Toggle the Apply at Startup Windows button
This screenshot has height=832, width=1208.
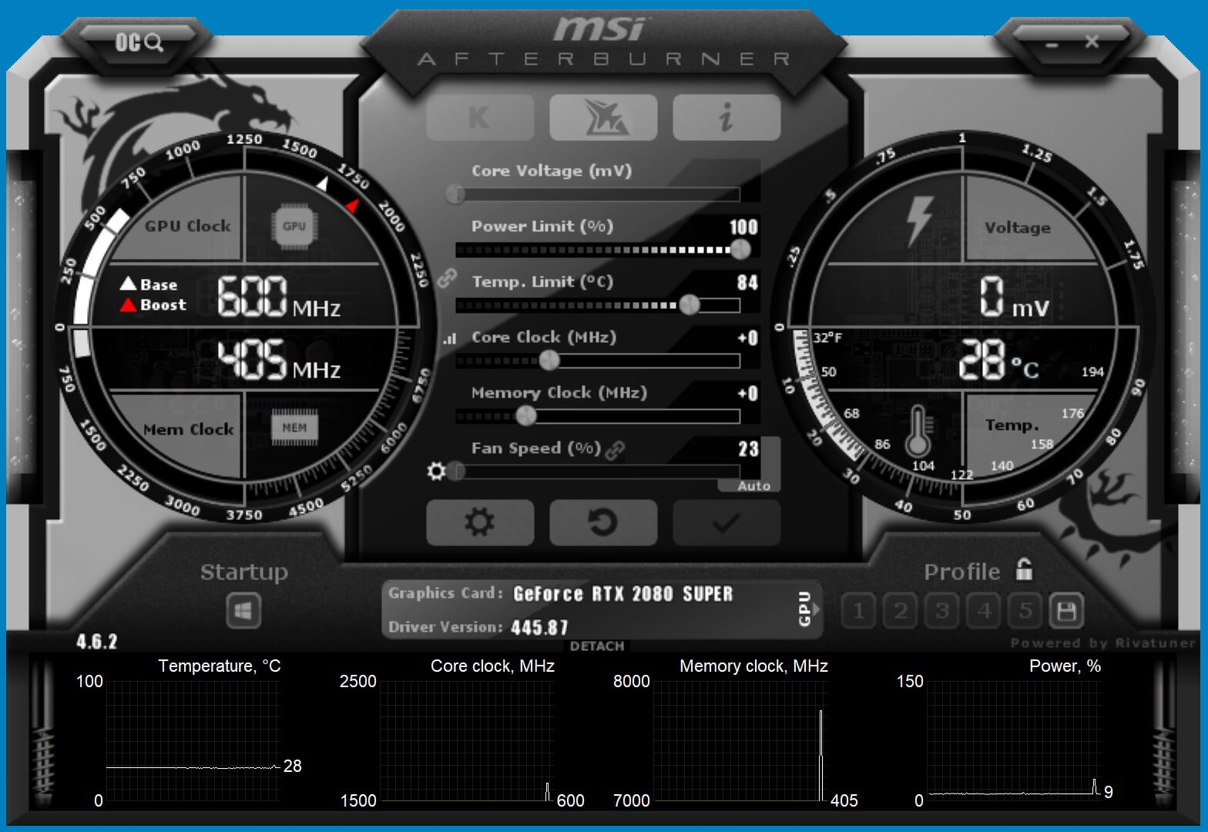243,612
